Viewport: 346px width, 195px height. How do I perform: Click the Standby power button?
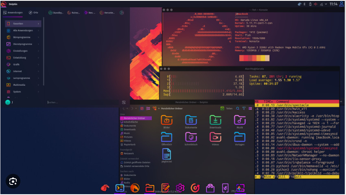[56, 13]
